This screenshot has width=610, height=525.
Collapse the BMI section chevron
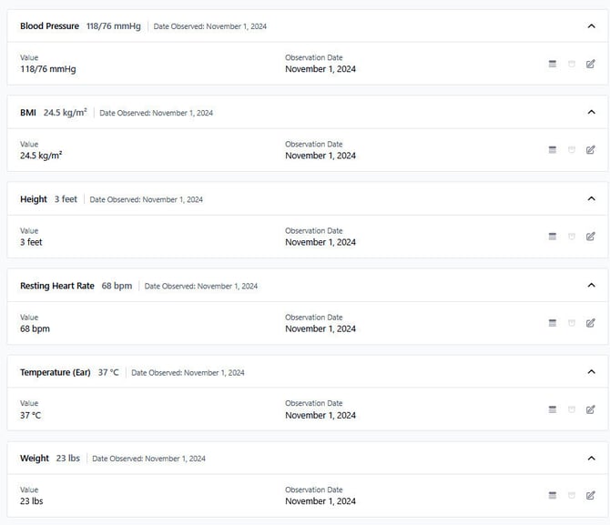click(x=592, y=113)
